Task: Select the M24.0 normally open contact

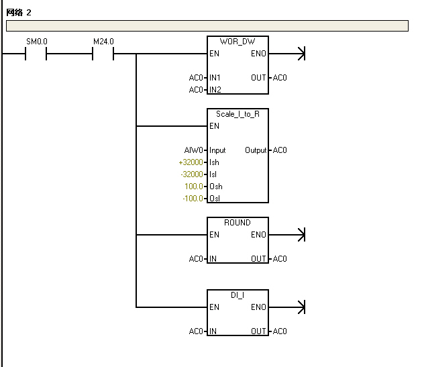Action: (x=103, y=54)
